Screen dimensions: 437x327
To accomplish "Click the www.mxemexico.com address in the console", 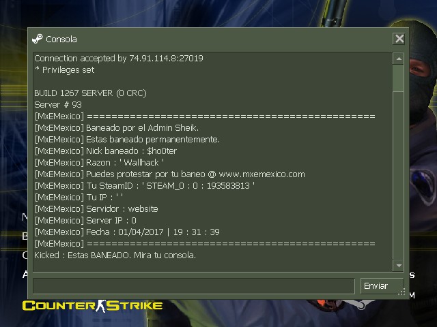I will (x=262, y=174).
